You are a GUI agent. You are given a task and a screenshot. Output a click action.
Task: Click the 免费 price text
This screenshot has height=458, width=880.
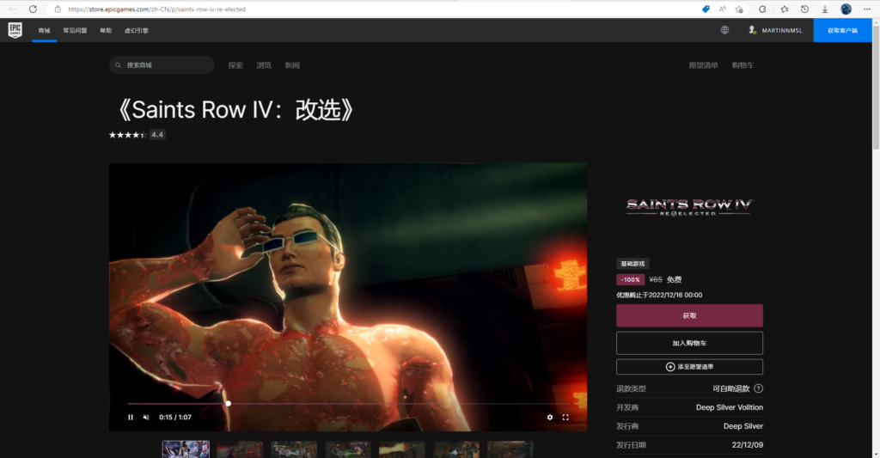(x=674, y=279)
